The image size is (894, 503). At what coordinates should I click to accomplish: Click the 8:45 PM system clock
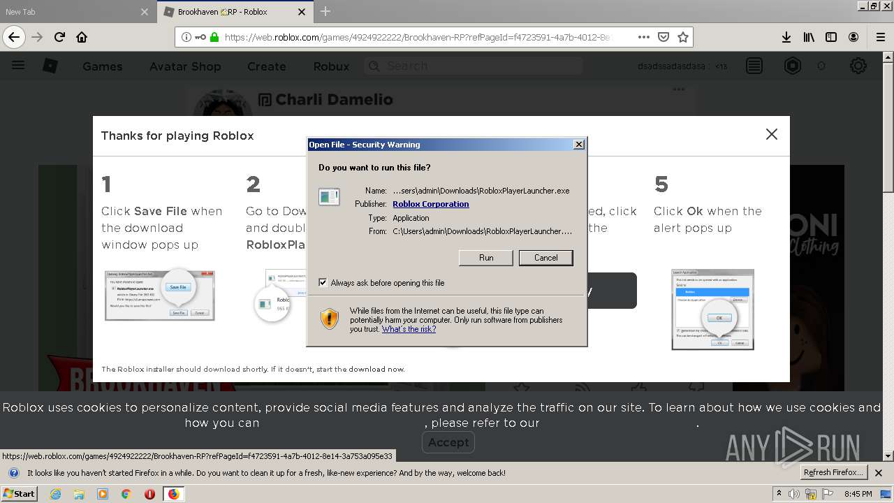tap(858, 494)
